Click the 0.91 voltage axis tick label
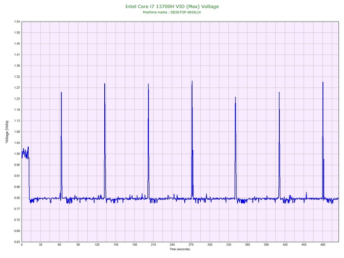 [17, 176]
